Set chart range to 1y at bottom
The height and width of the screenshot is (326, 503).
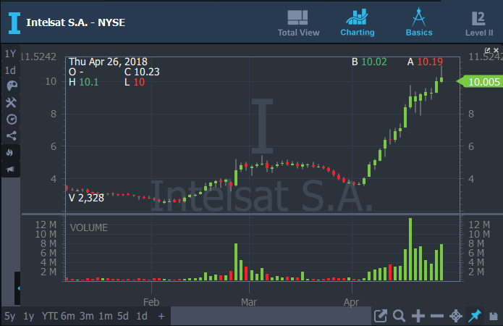point(28,316)
